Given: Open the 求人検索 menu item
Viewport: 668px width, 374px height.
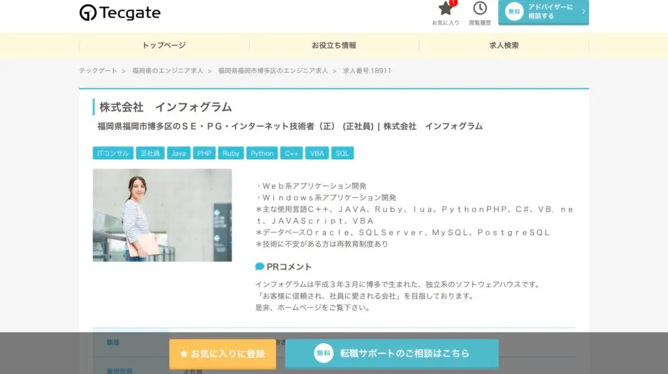Looking at the screenshot, I should (504, 45).
